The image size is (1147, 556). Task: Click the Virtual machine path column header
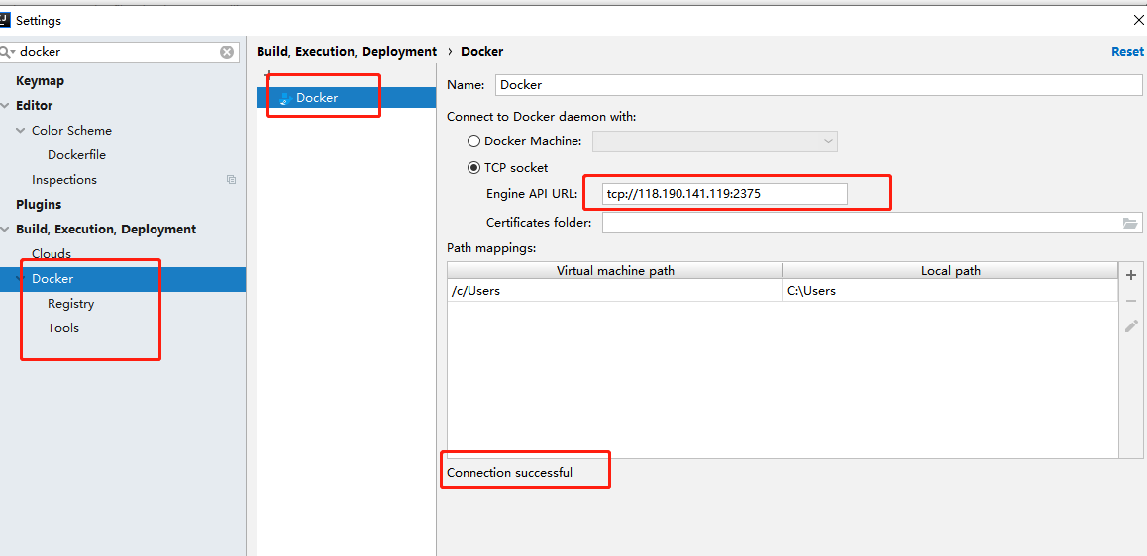pyautogui.click(x=615, y=271)
